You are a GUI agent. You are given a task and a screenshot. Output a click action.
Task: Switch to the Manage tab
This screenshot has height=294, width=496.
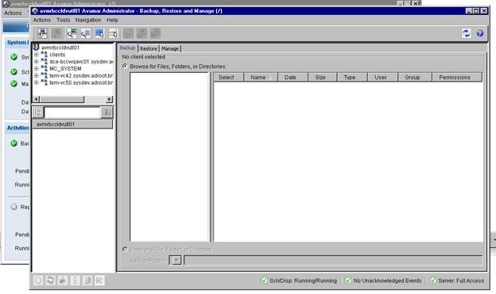(170, 48)
